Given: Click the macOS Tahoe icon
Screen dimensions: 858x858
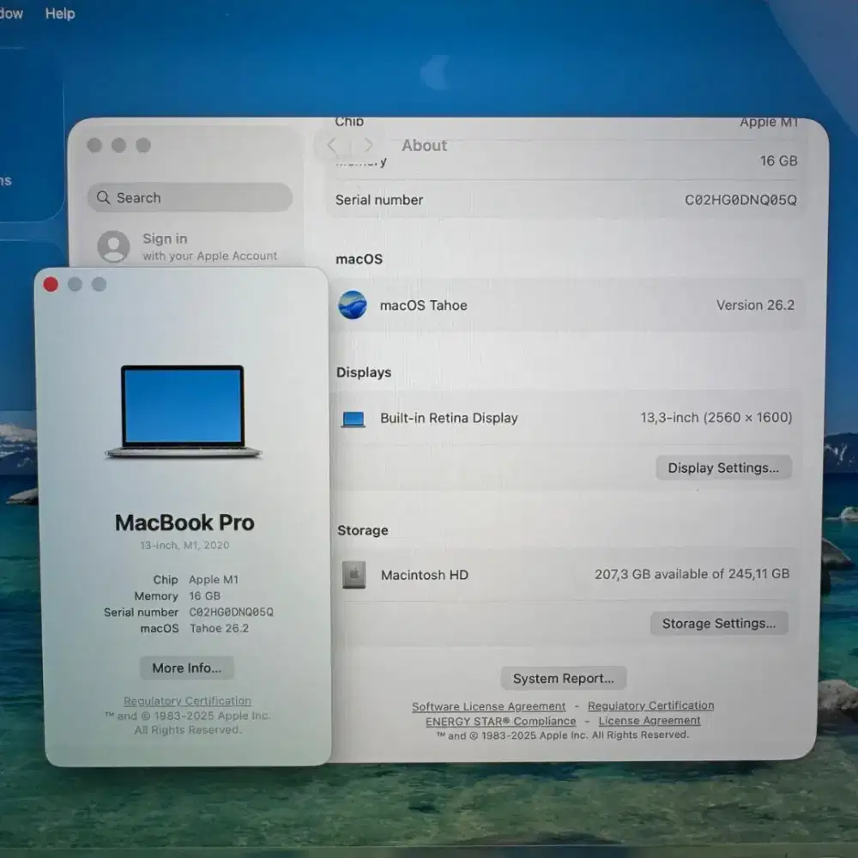Looking at the screenshot, I should 352,305.
